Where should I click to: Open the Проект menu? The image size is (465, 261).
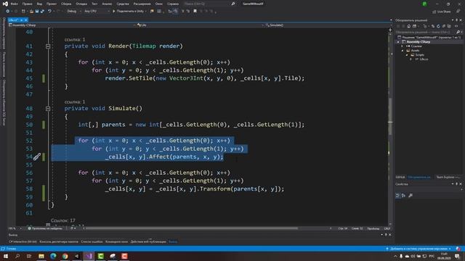52,4
